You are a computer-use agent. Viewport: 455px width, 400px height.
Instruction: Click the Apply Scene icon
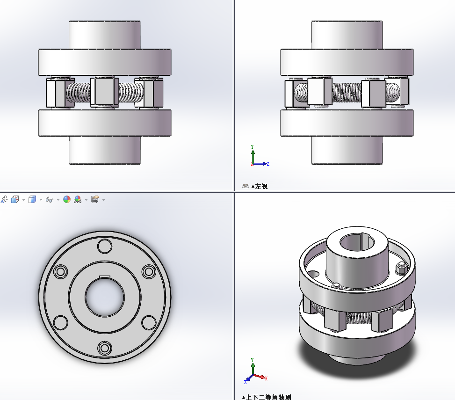pos(78,199)
